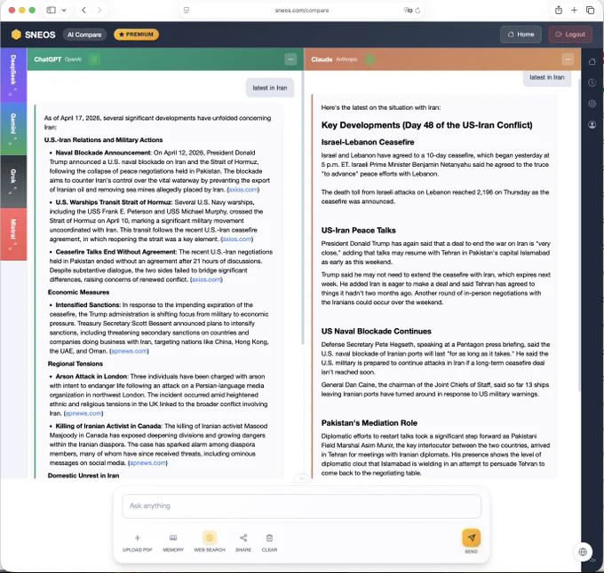Screen dimensions: 604x573
Task: Click 'Pakistan's Mediation Role' heading
Action: tap(370, 423)
